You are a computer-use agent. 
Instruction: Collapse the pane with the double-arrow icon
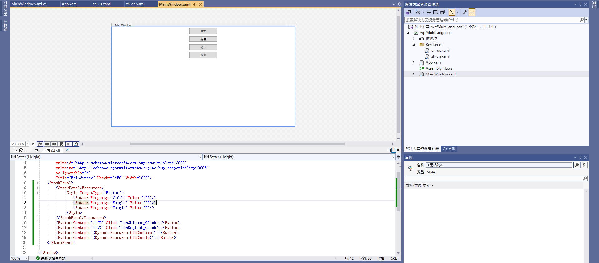(398, 150)
